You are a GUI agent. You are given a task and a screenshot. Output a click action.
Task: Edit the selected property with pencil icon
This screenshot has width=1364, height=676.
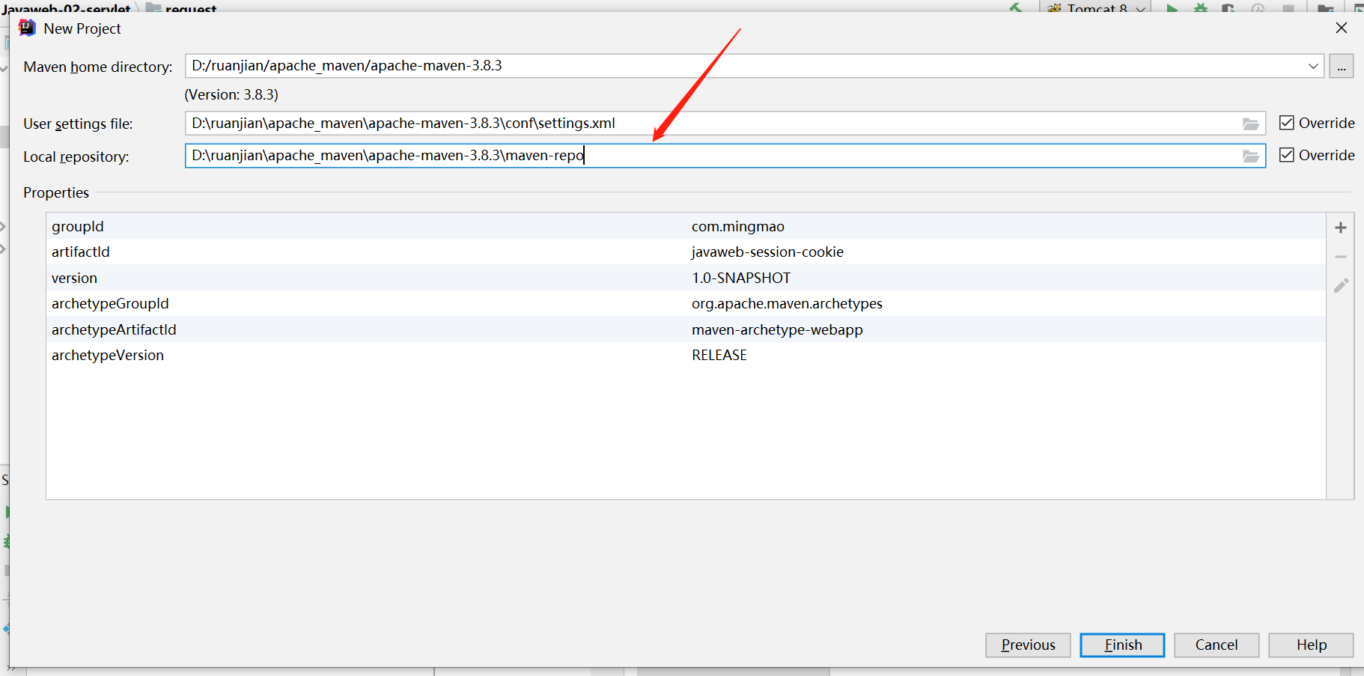click(x=1341, y=285)
